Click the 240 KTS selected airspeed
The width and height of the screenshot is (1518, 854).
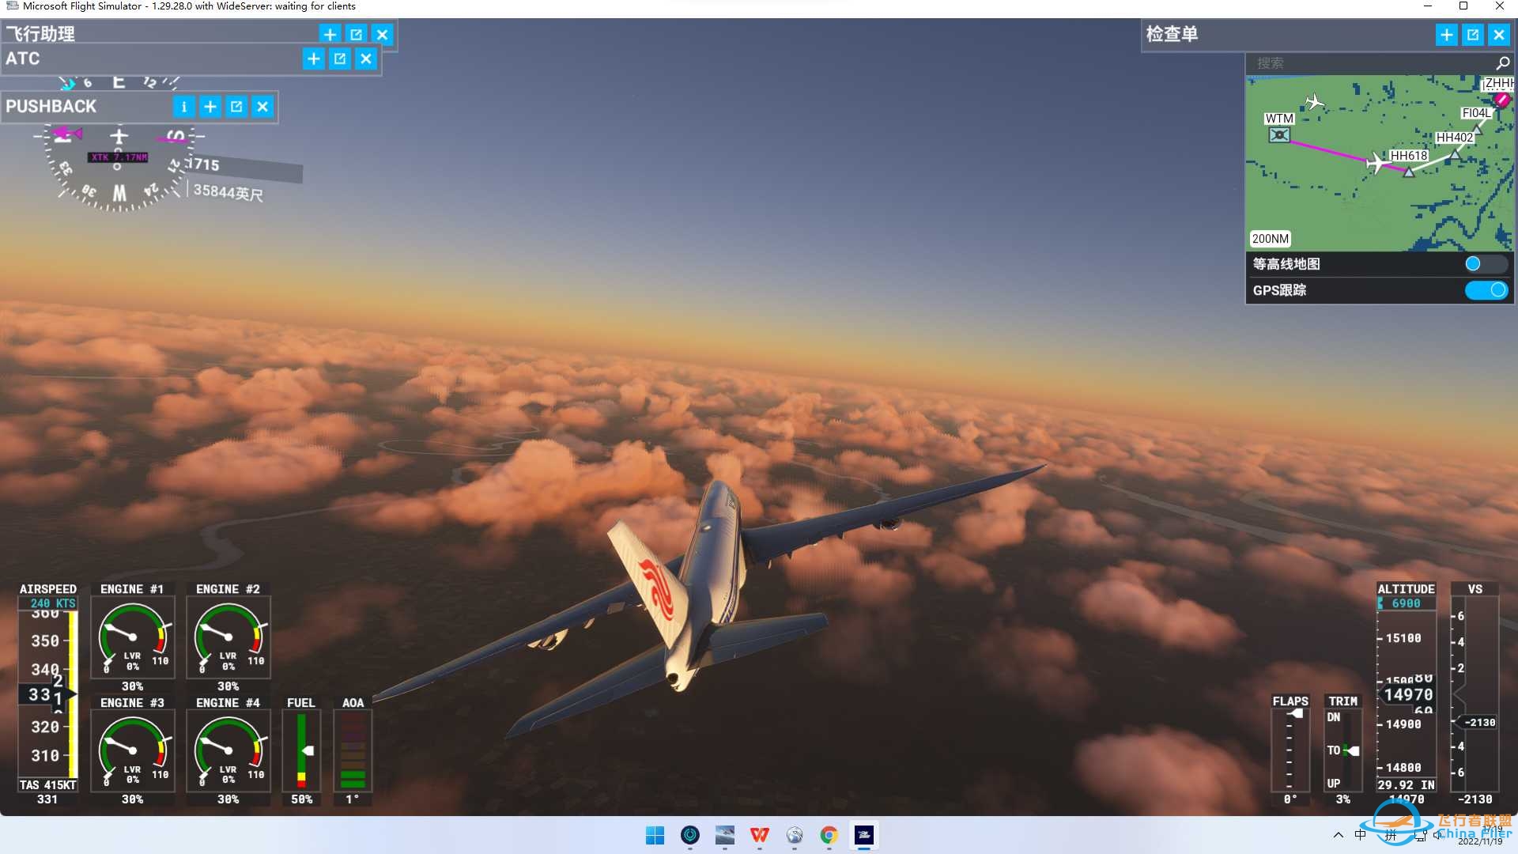53,603
